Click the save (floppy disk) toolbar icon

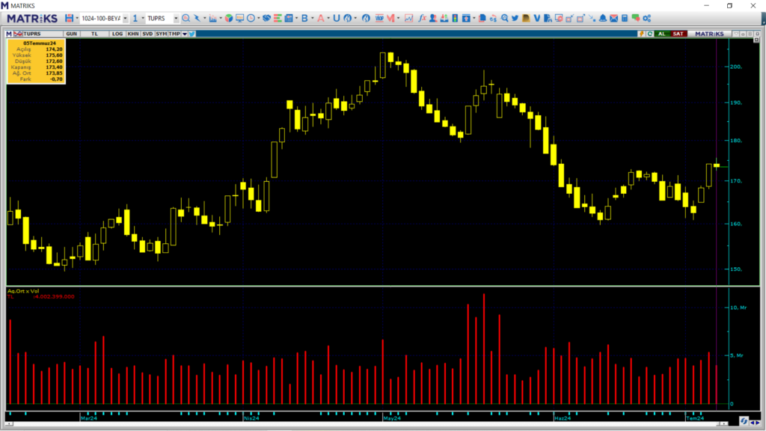(70, 18)
